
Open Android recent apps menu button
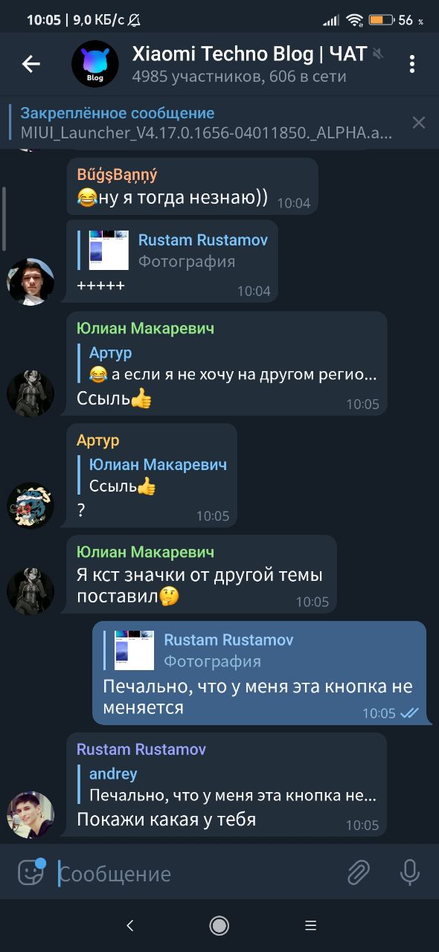coord(311,925)
